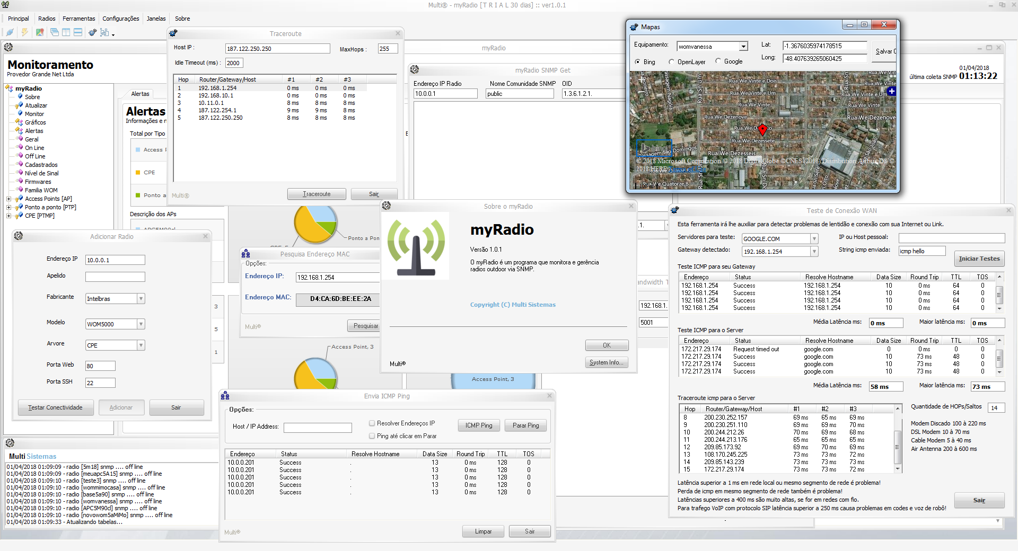Click the lightning bolt toolbar icon
This screenshot has height=551, width=1018.
point(24,32)
